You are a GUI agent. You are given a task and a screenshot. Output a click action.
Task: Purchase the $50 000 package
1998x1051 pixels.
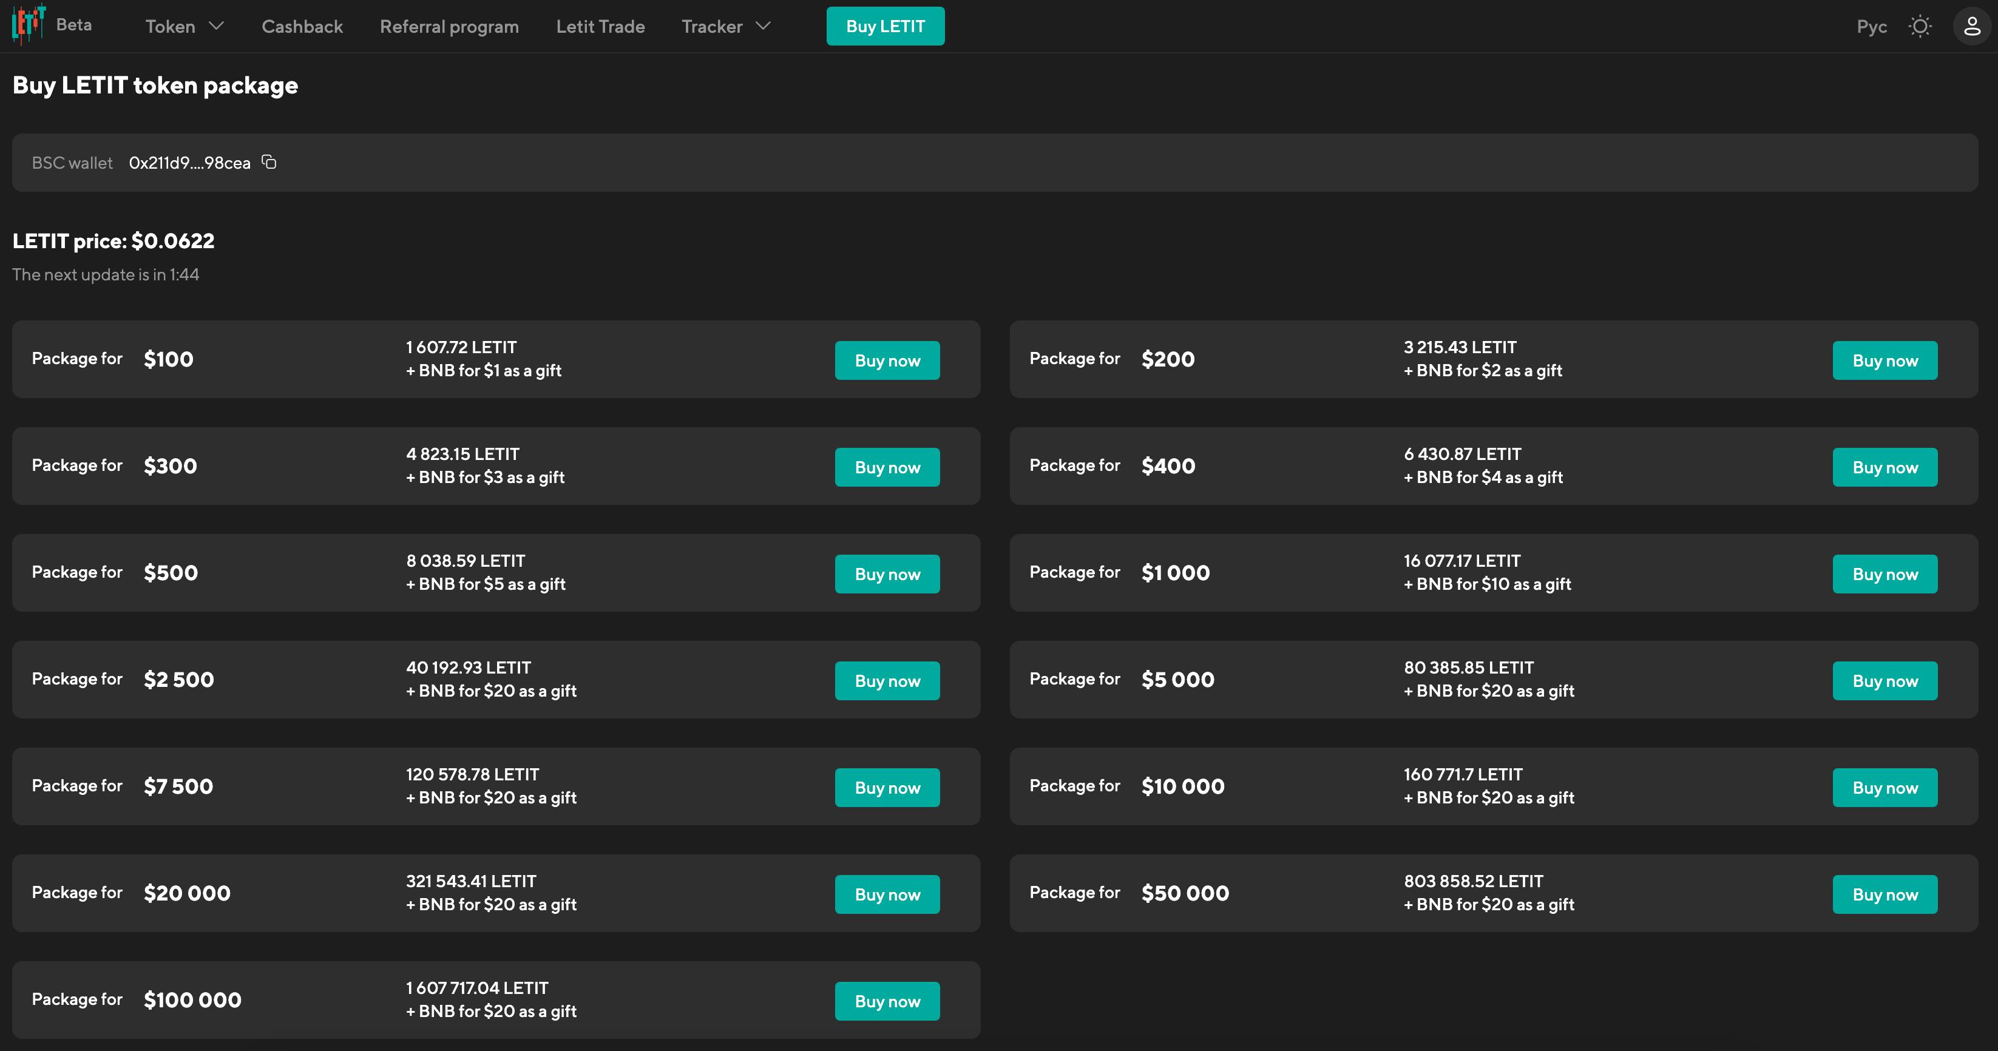click(1884, 894)
